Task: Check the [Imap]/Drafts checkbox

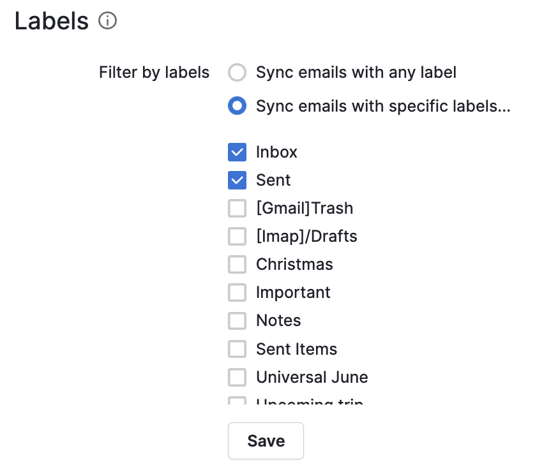Action: [237, 236]
